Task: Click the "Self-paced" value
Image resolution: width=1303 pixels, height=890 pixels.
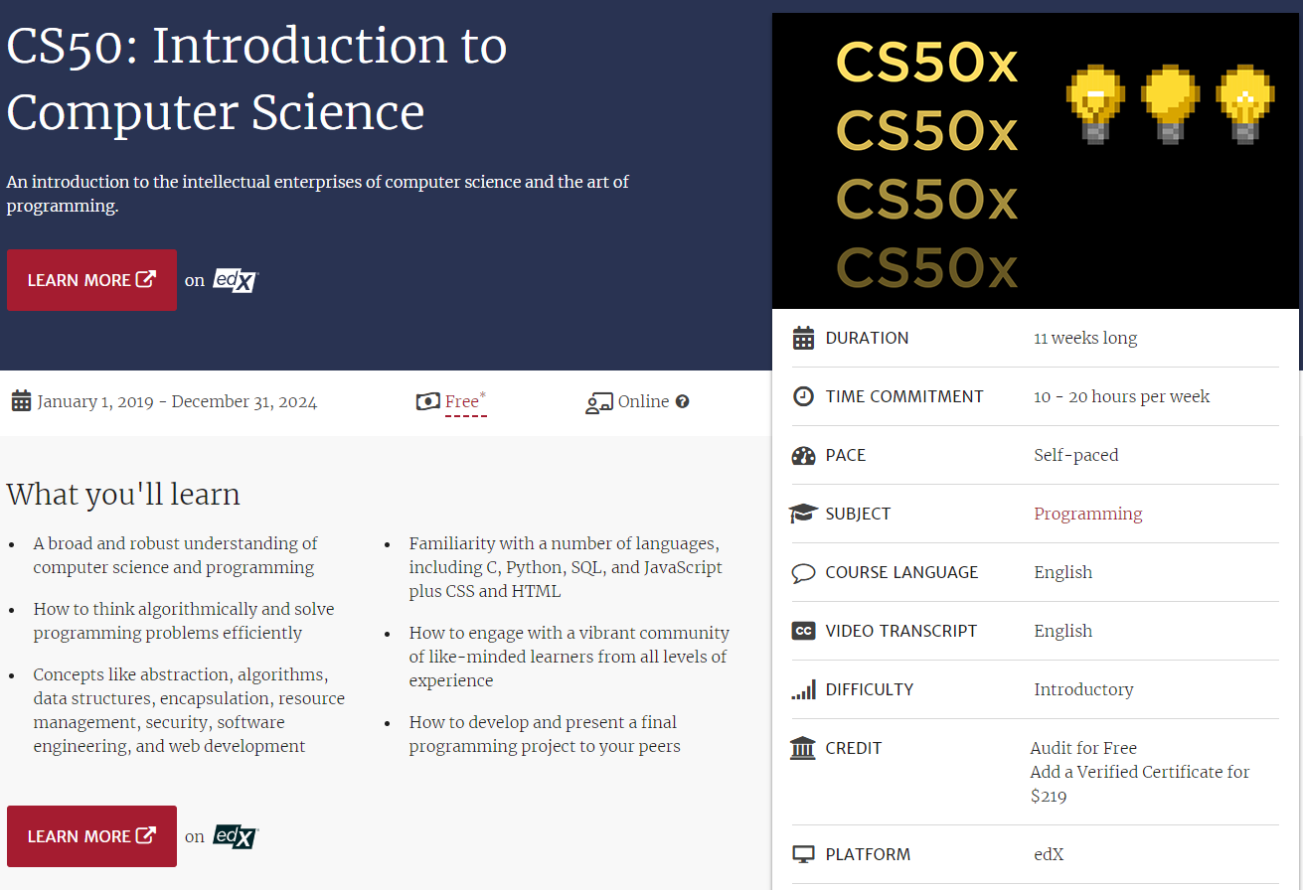Action: (x=1076, y=455)
